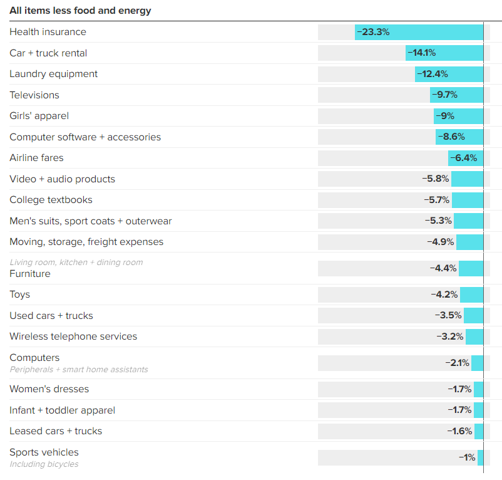Click the −23.3% Health insurance bar
Viewport: 502px width, 480px height.
click(419, 33)
